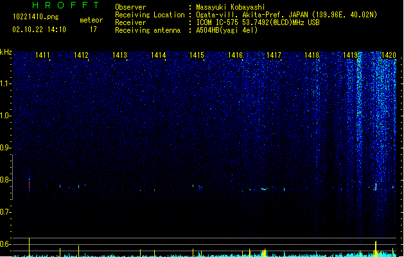The height and width of the screenshot is (257, 404).
Task: Select the Ogata-vill. Akita-Pref. JAPAN location text
Action: (286, 15)
